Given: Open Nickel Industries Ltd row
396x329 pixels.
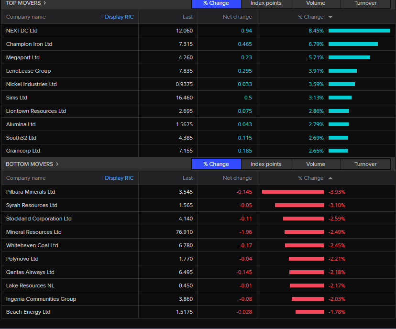Looking at the screenshot, I should (x=198, y=84).
